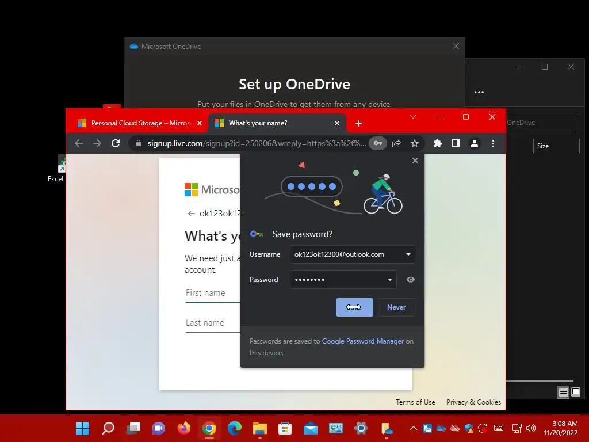Open the Chrome tab search chevron
The width and height of the screenshot is (589, 442).
pos(413,117)
